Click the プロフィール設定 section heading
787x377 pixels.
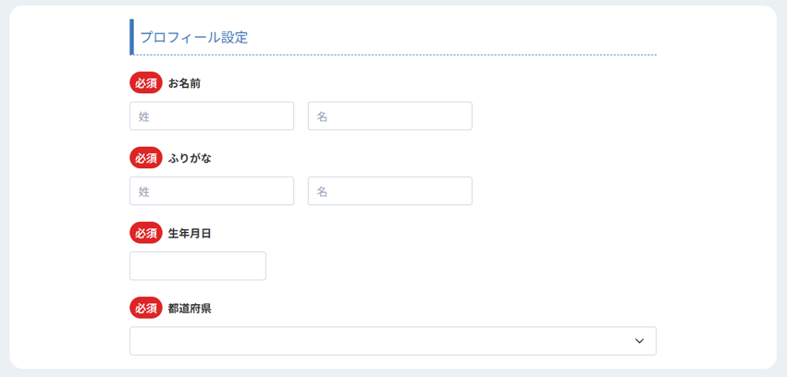point(193,38)
